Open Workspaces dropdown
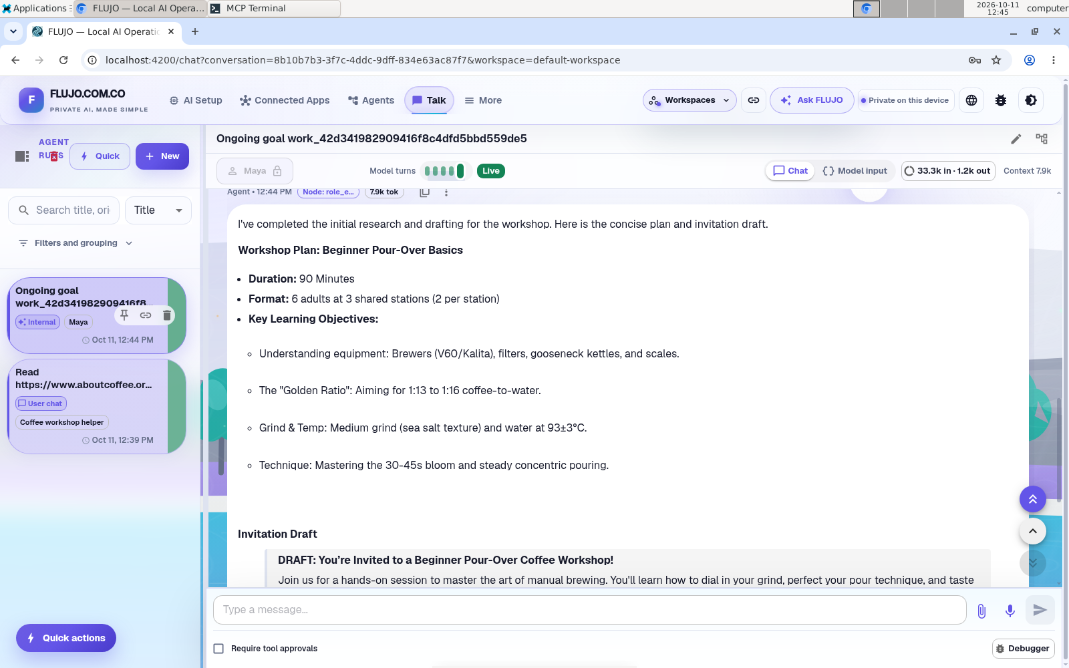This screenshot has width=1069, height=668. pyautogui.click(x=690, y=100)
